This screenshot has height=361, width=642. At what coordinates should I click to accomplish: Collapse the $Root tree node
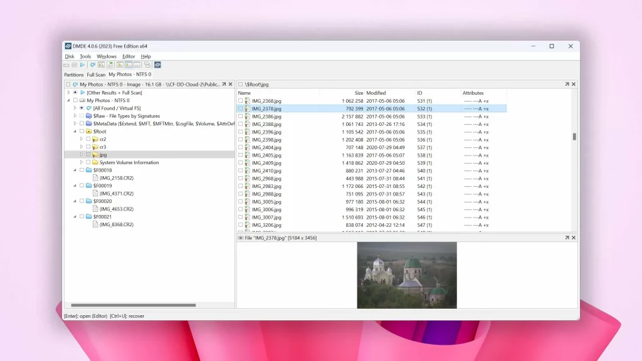coord(75,132)
